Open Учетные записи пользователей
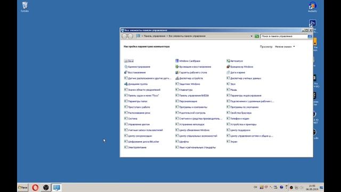The height and width of the screenshot is (192, 341). (143, 130)
